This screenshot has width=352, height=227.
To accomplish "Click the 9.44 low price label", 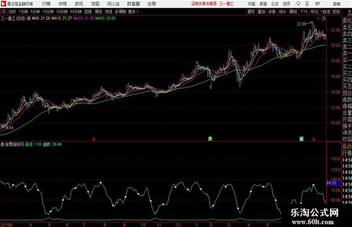I will tap(10, 127).
